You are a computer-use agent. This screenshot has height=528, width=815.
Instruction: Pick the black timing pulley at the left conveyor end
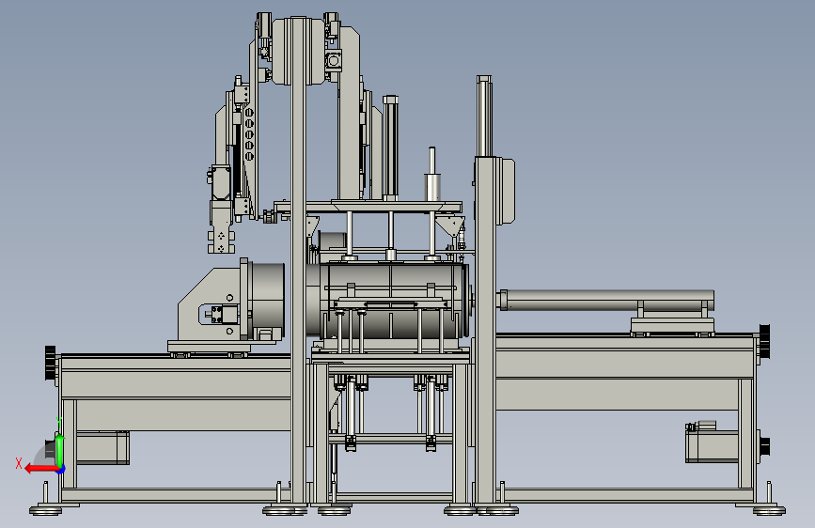(x=51, y=363)
